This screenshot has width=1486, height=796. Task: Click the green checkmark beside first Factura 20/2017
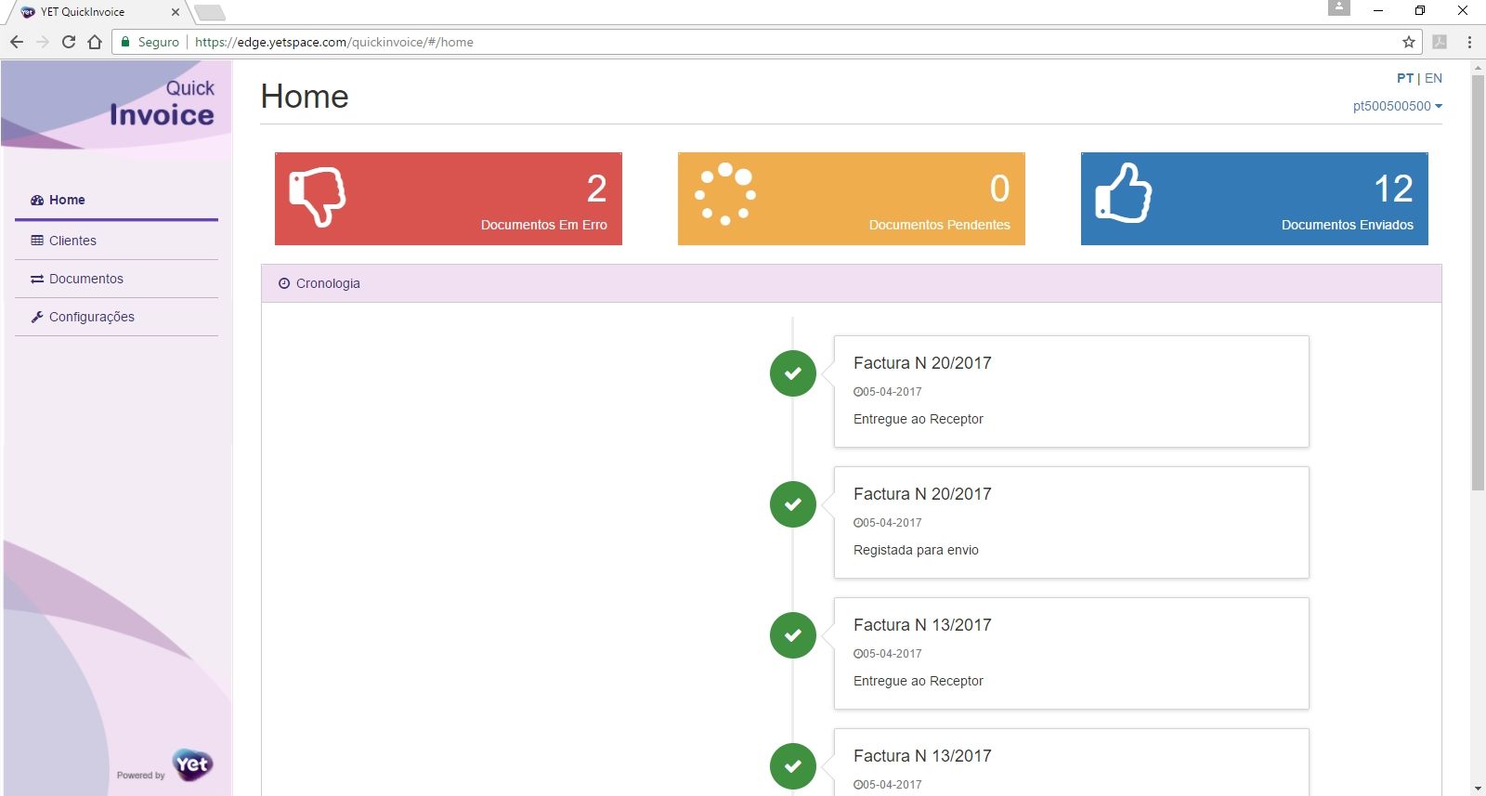[792, 373]
